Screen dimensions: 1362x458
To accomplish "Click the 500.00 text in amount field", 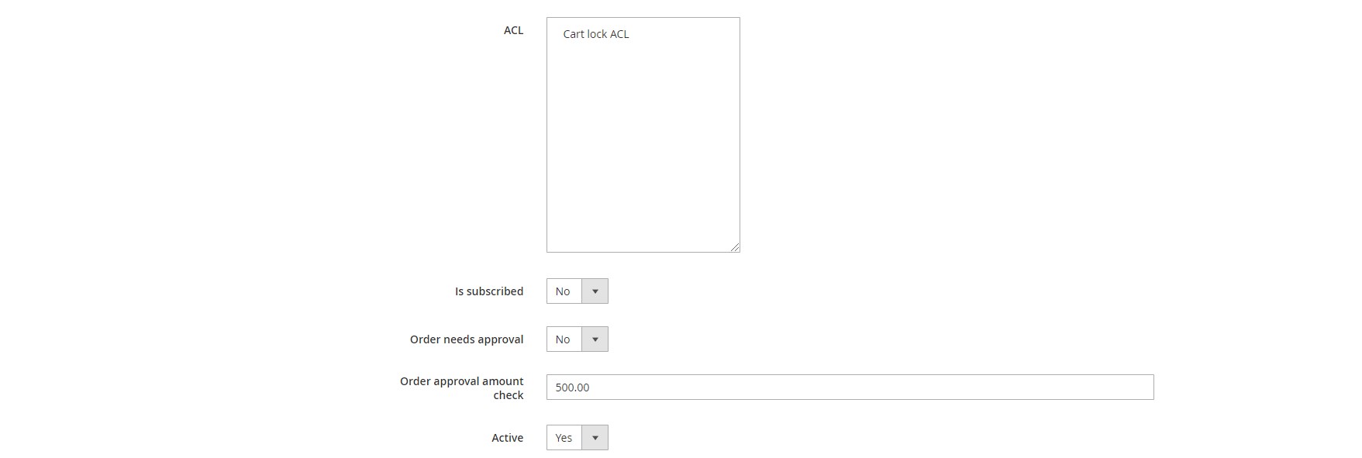I will point(572,387).
